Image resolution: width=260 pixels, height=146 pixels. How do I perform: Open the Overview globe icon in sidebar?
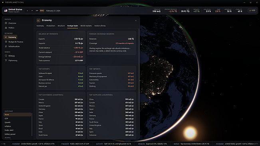pyautogui.click(x=6, y=23)
